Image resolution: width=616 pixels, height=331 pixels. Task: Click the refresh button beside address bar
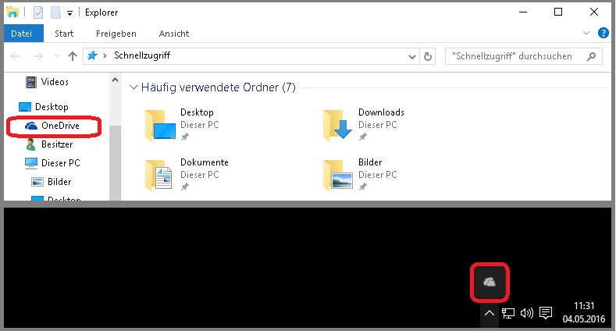[x=427, y=56]
